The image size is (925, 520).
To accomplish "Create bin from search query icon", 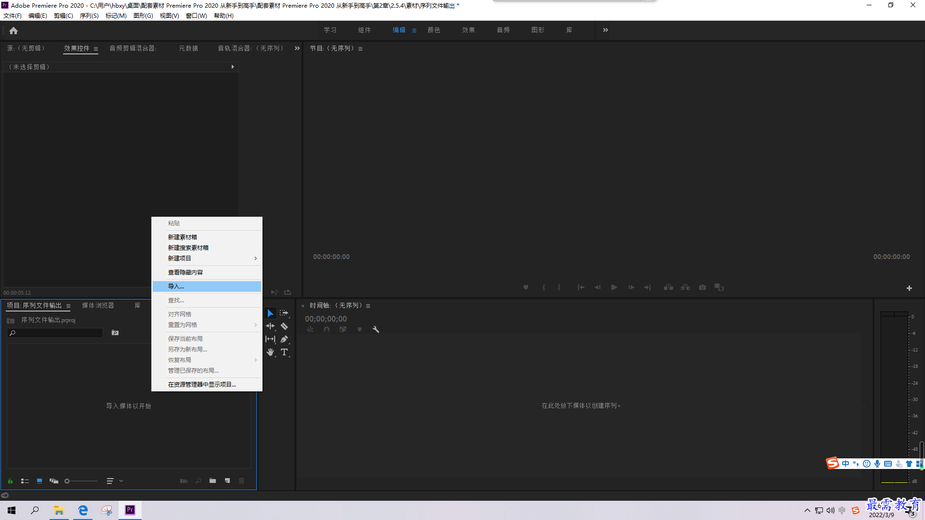I will coord(115,333).
